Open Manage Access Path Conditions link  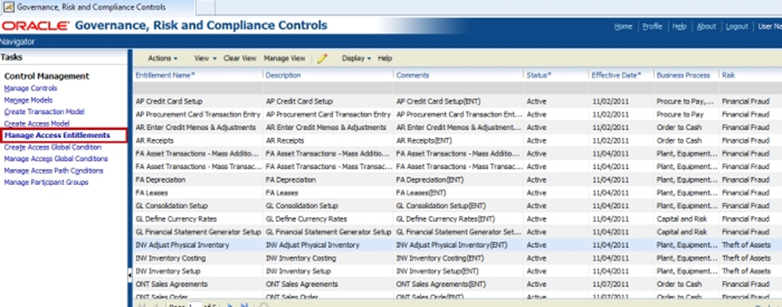click(x=54, y=171)
